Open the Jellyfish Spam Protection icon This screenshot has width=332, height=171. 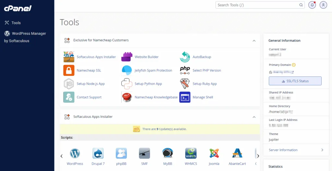pos(127,70)
